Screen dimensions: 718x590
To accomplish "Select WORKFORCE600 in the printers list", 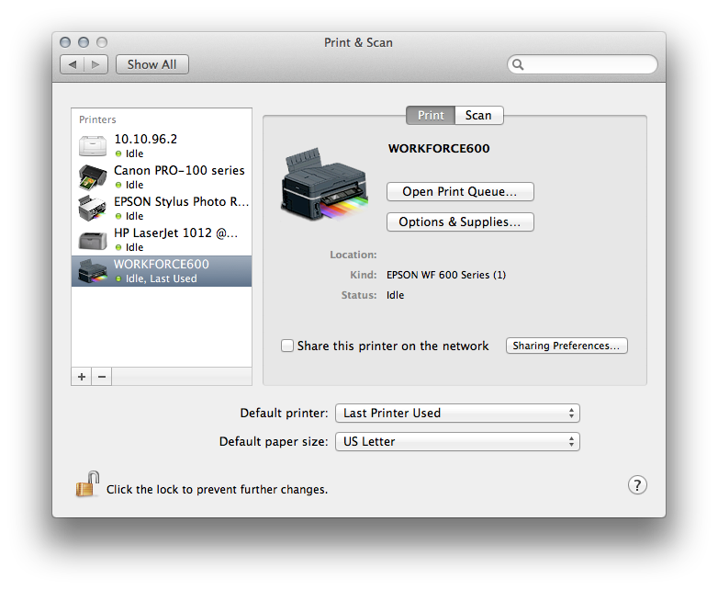I will pos(162,271).
